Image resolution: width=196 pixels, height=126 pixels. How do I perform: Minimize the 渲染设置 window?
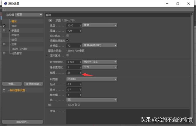click(x=167, y=4)
